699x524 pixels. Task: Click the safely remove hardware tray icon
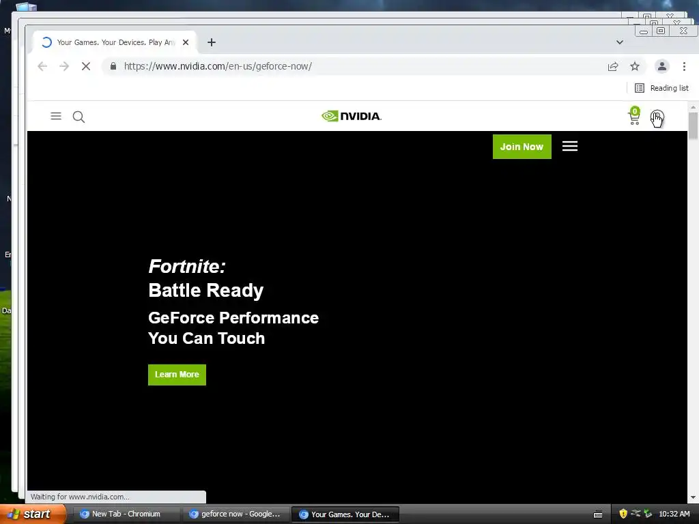coord(648,514)
